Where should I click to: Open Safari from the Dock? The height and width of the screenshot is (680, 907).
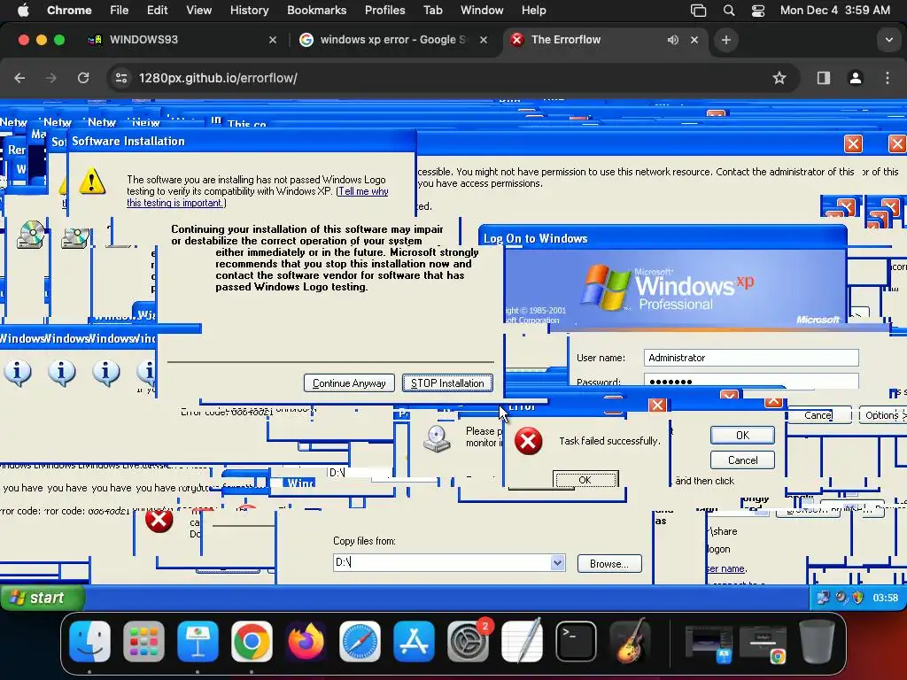(x=360, y=641)
